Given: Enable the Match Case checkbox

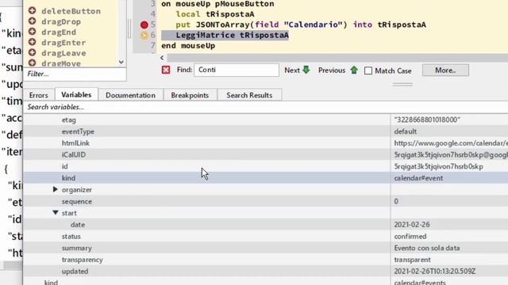Looking at the screenshot, I should (368, 70).
